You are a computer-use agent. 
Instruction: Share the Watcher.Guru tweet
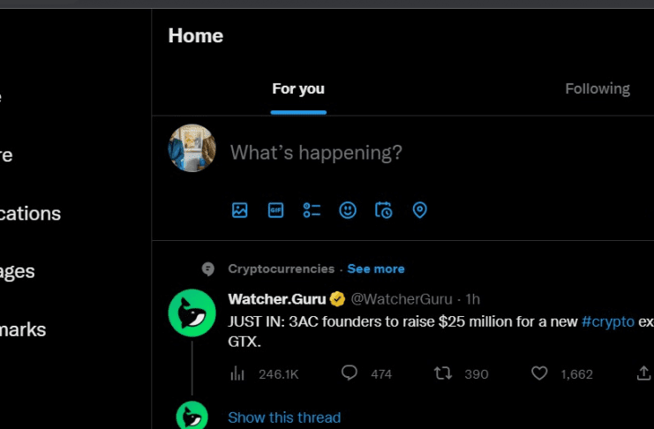click(643, 373)
